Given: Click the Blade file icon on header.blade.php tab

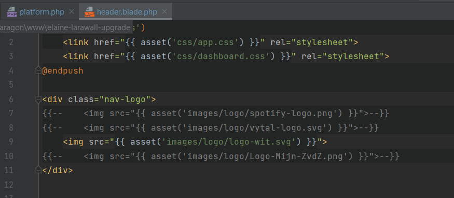Looking at the screenshot, I should 89,12.
